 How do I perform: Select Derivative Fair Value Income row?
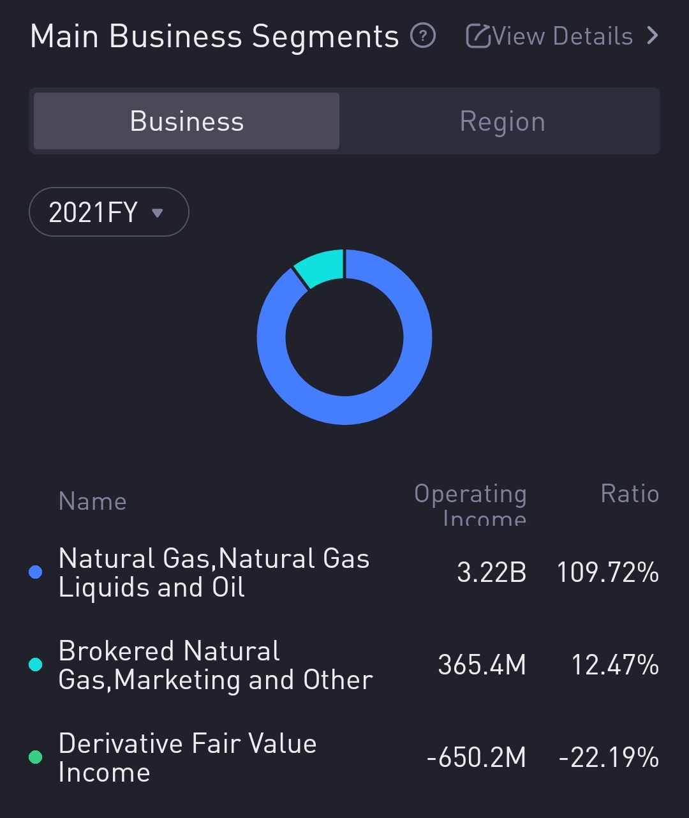[188, 757]
